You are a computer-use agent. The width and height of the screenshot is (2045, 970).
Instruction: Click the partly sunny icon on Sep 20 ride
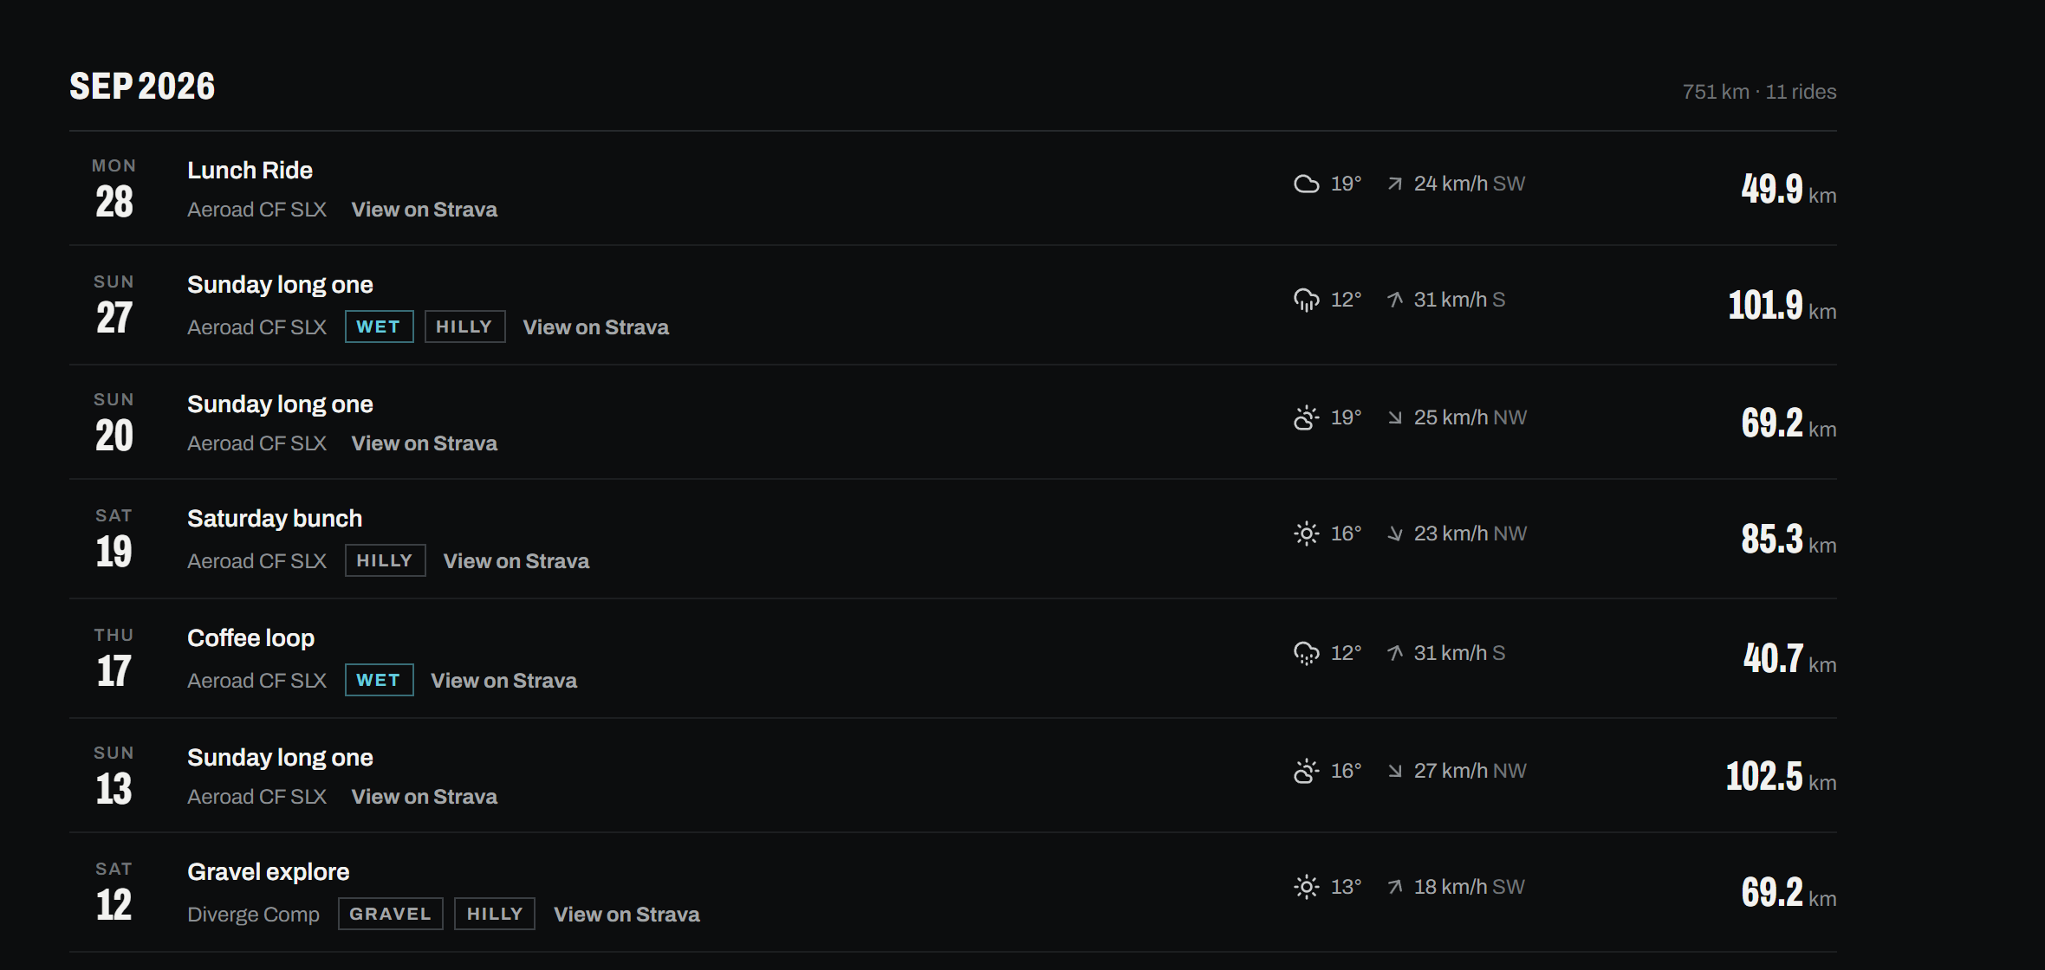click(x=1306, y=417)
